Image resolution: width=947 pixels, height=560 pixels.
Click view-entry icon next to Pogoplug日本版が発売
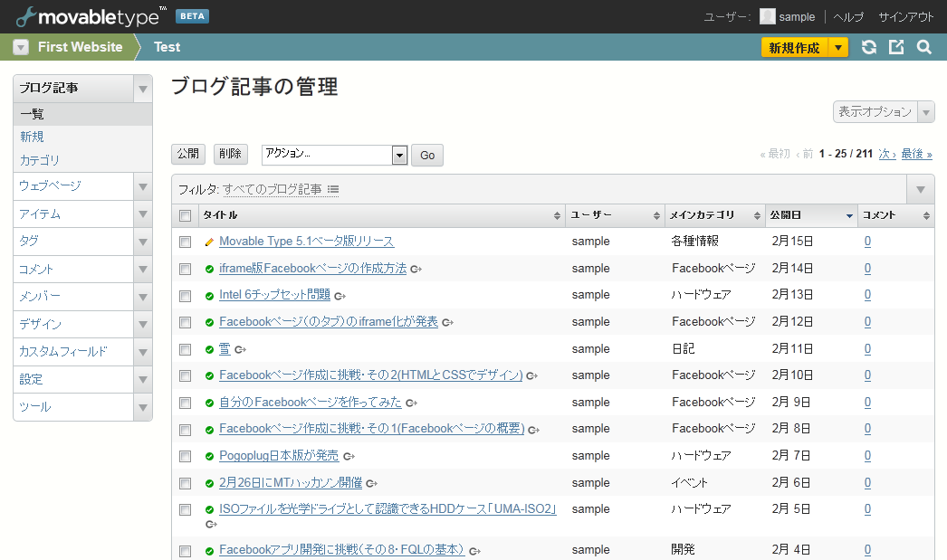click(349, 456)
